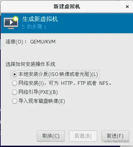133x147 pixels.
Task: Click the new virtual machine monitor icon
Action: (x=11, y=23)
